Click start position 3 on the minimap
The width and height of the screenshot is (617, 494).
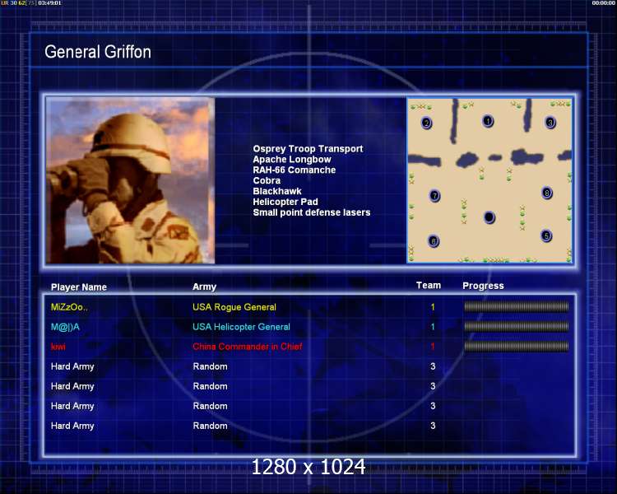click(550, 123)
